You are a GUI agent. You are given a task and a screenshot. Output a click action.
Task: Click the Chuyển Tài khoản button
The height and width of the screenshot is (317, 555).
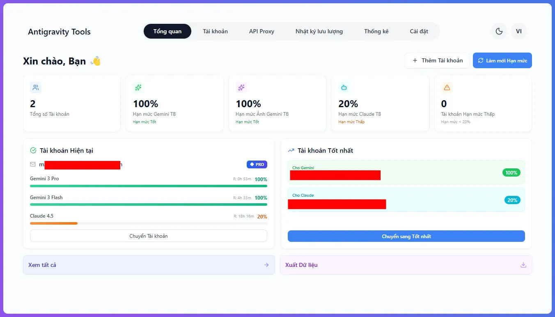(x=148, y=236)
